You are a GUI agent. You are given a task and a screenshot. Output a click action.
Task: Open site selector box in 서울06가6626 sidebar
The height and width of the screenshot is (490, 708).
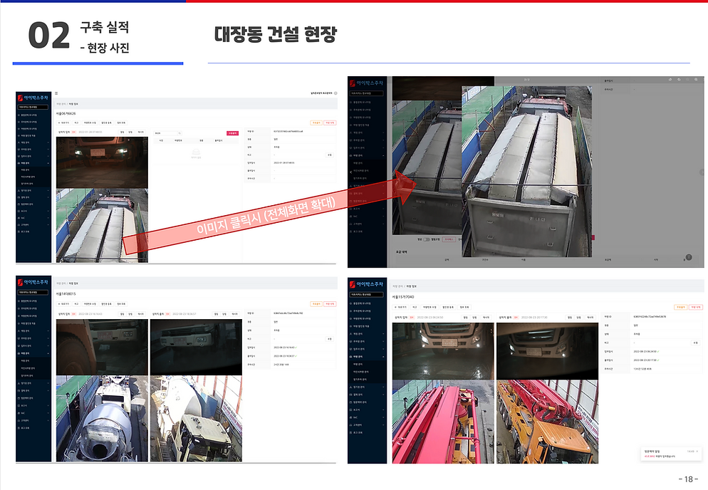(x=33, y=107)
